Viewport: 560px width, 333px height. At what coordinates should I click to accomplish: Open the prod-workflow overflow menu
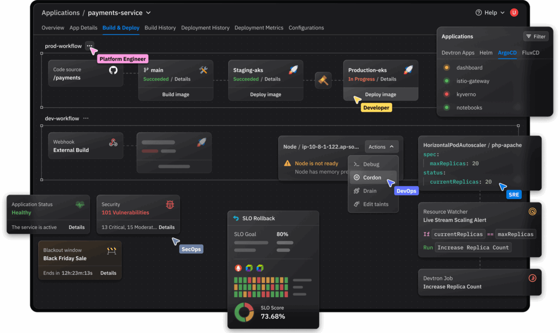point(90,46)
